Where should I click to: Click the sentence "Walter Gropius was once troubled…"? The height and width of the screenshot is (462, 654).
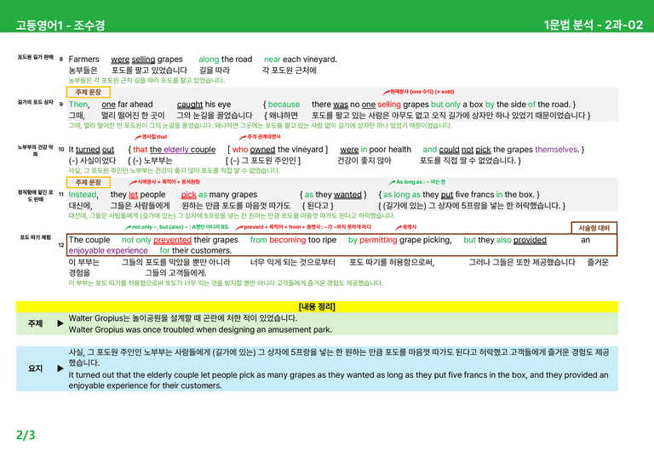pos(200,329)
